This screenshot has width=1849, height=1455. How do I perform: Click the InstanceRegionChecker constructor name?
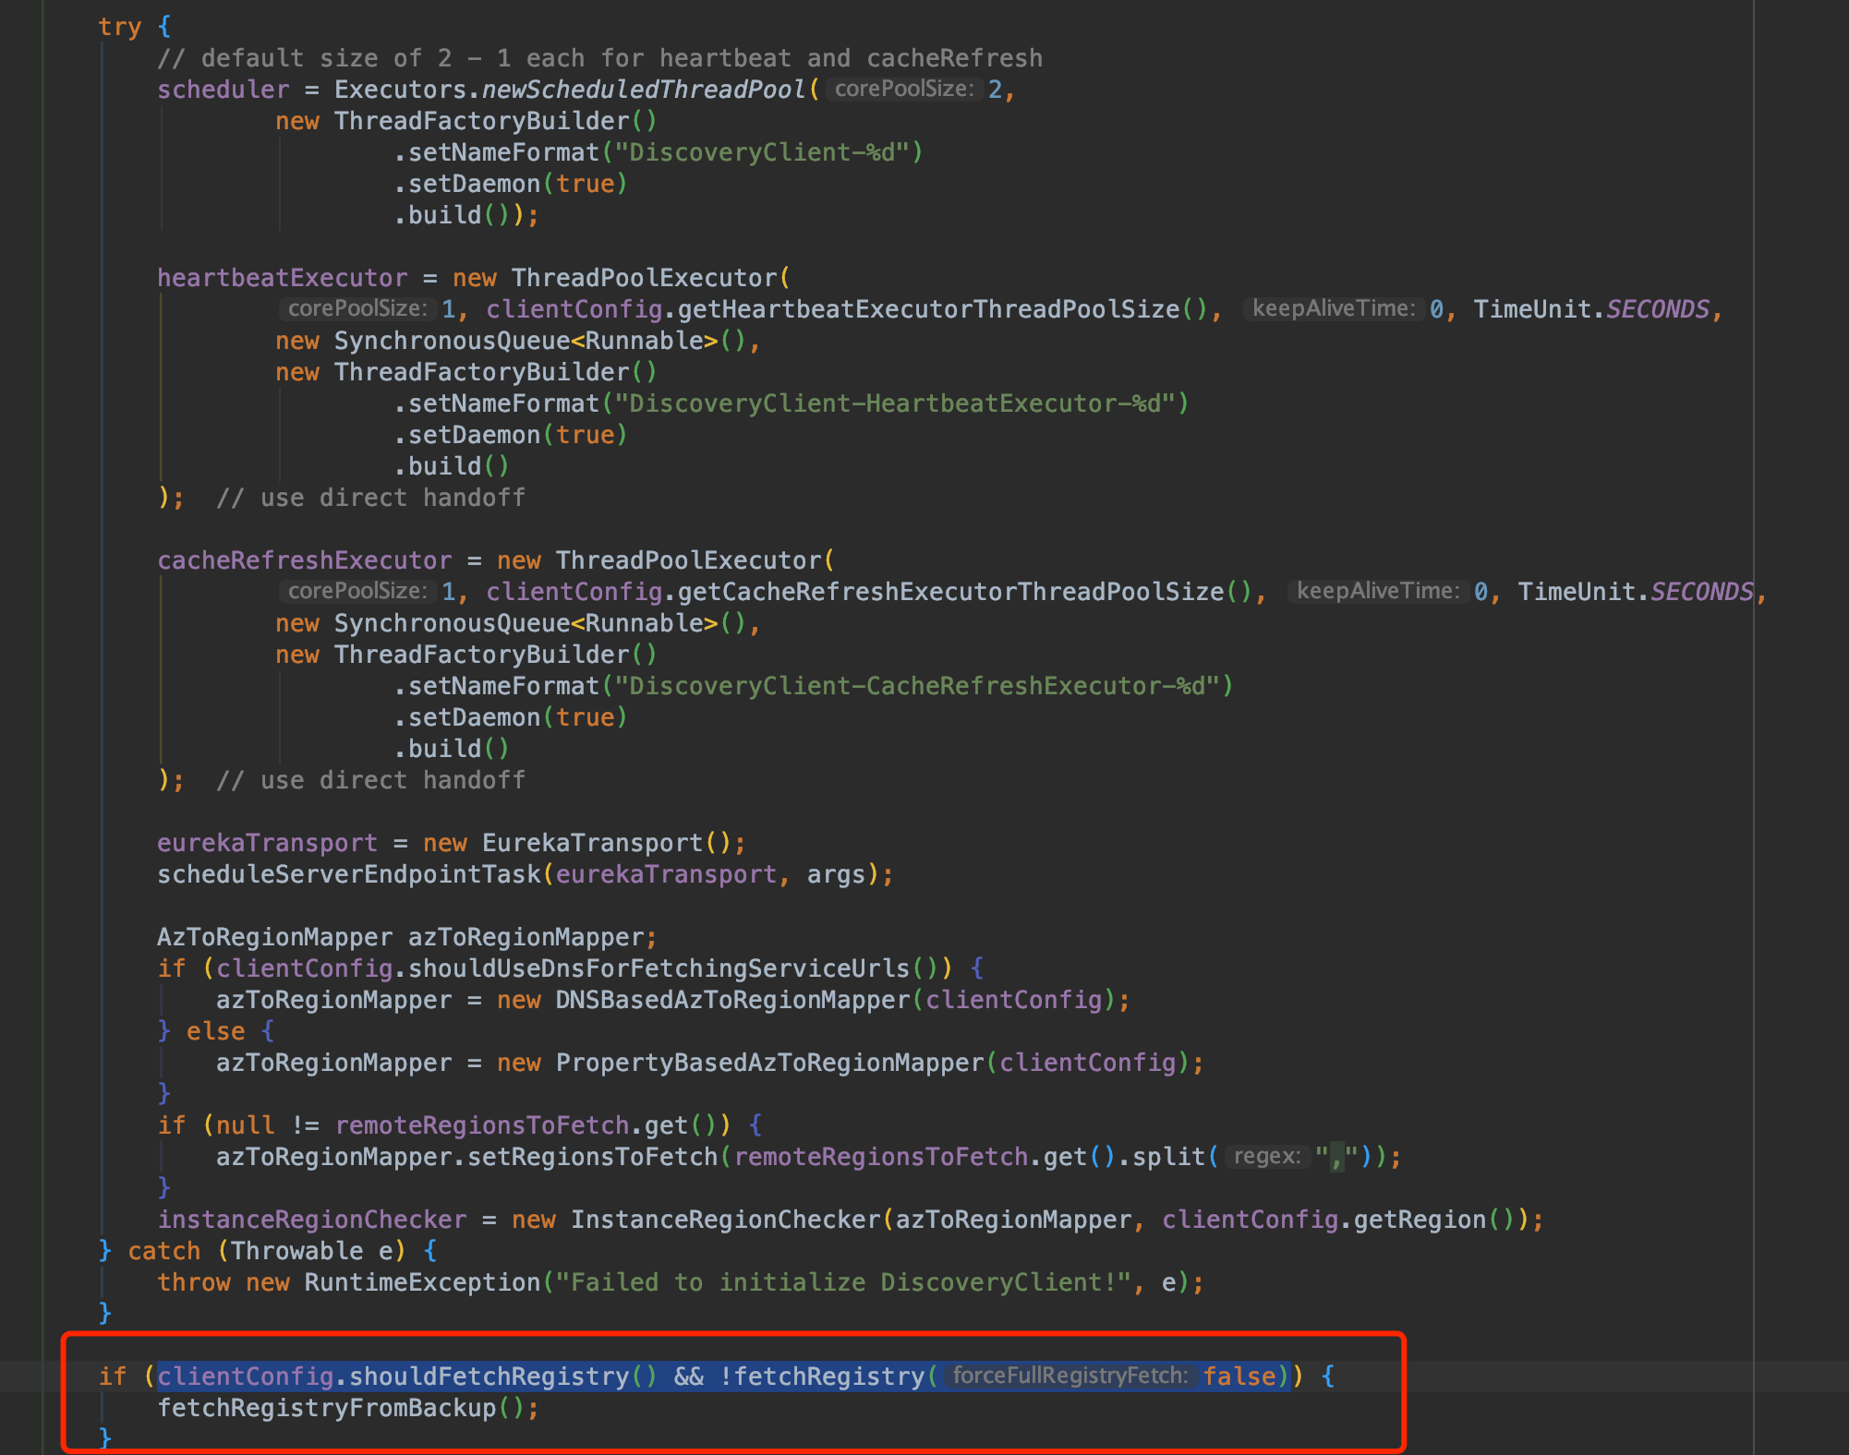coord(725,1220)
